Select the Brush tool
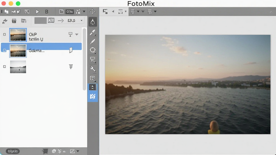This screenshot has height=155, width=276. tap(93, 42)
